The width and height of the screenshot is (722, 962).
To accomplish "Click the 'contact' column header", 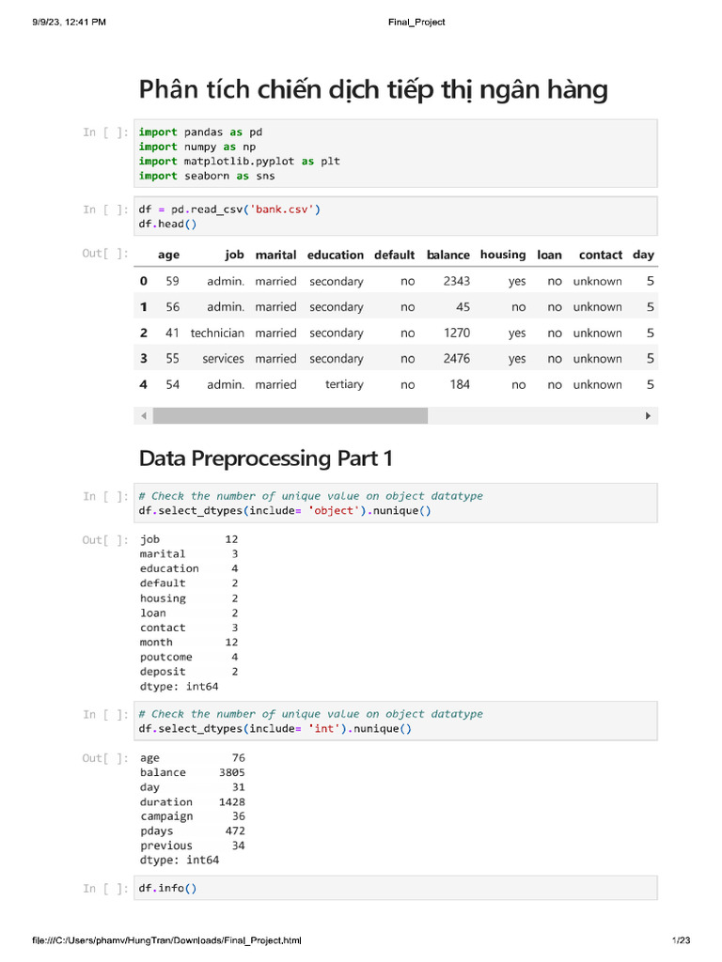I will point(600,255).
